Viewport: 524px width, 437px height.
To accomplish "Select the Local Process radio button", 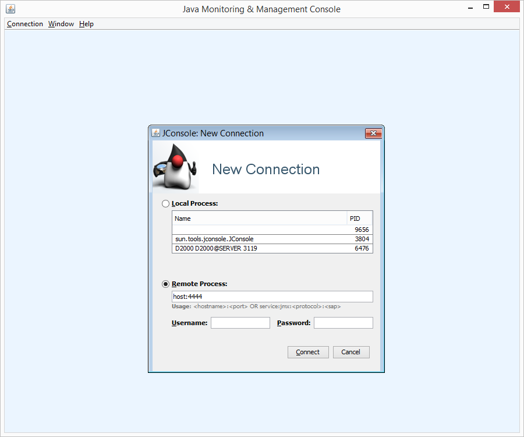I will coord(165,203).
